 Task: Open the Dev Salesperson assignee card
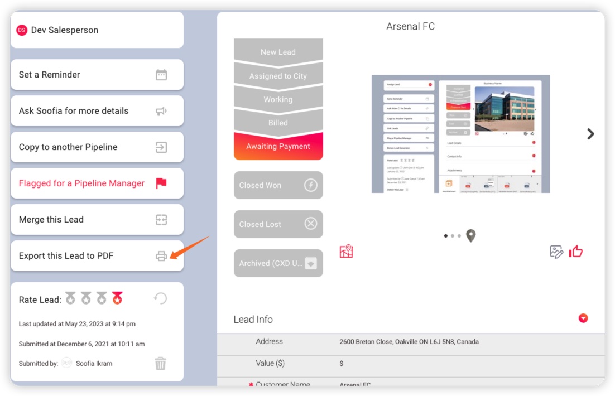coord(97,30)
